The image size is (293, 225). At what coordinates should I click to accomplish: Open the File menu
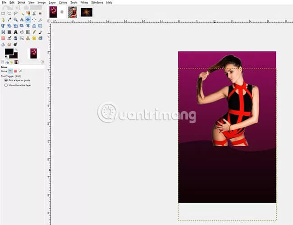(4, 2)
